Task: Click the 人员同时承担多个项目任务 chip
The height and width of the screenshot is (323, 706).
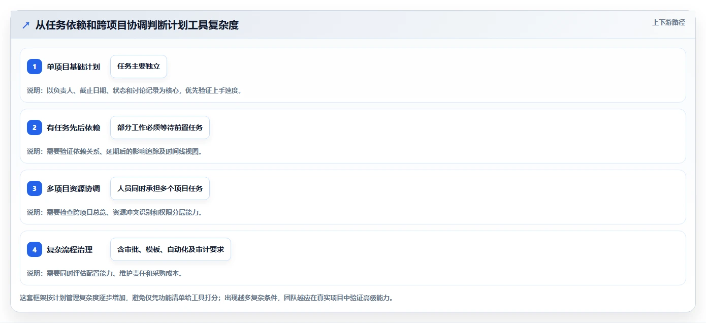Action: click(x=160, y=188)
